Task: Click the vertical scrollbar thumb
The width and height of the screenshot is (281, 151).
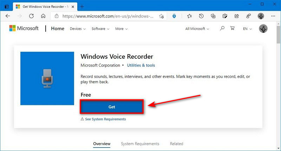Action: pos(278,34)
